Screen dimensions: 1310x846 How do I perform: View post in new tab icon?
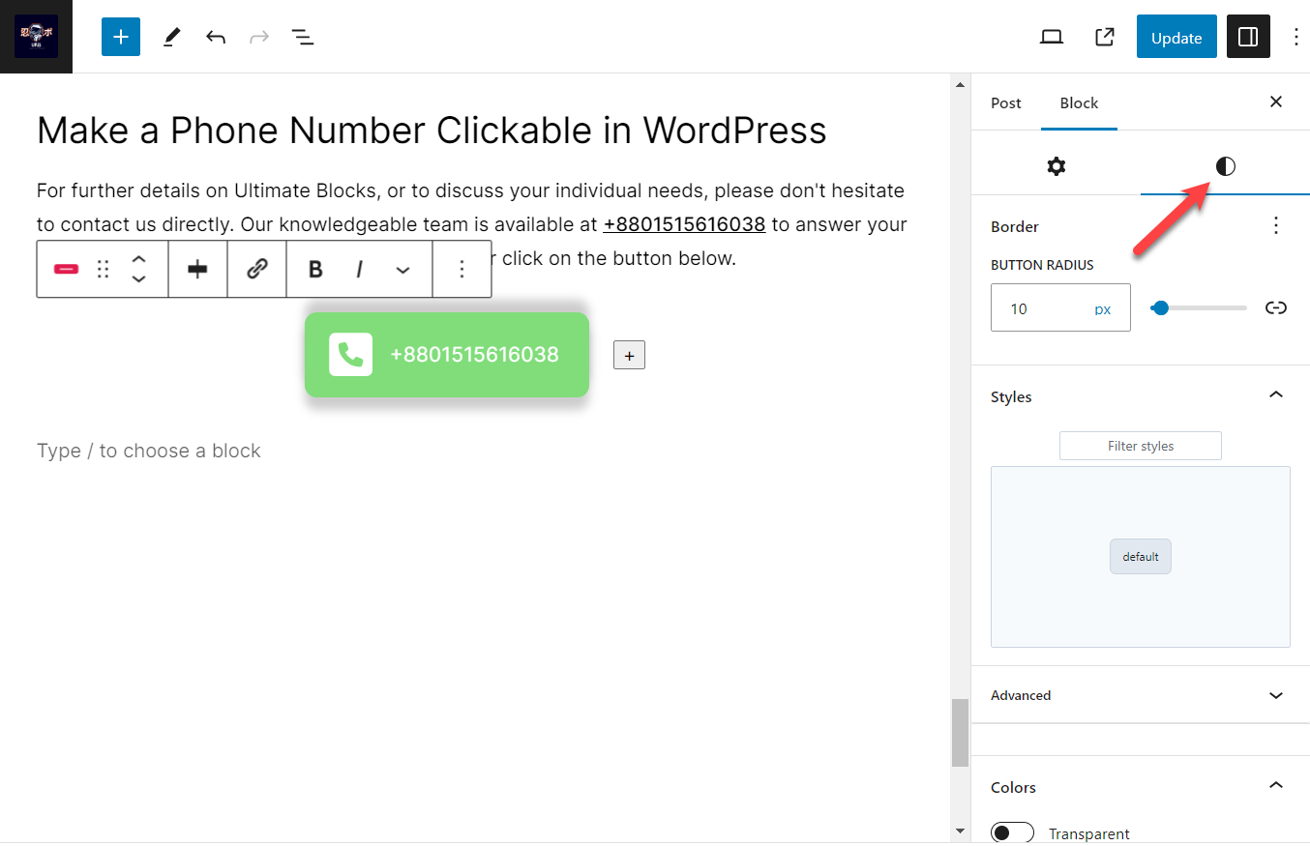1104,37
